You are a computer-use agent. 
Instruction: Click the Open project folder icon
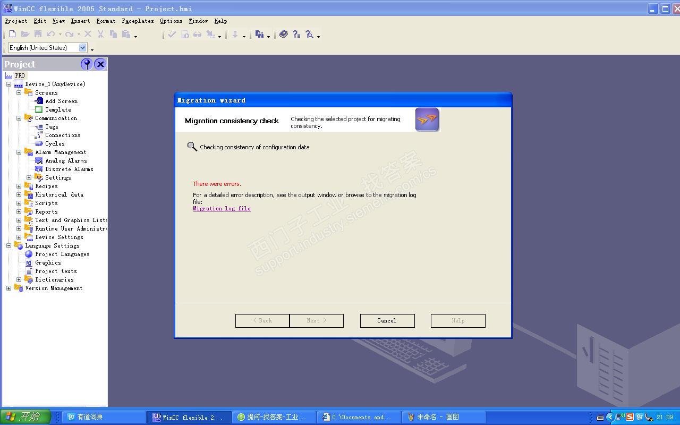tap(25, 34)
